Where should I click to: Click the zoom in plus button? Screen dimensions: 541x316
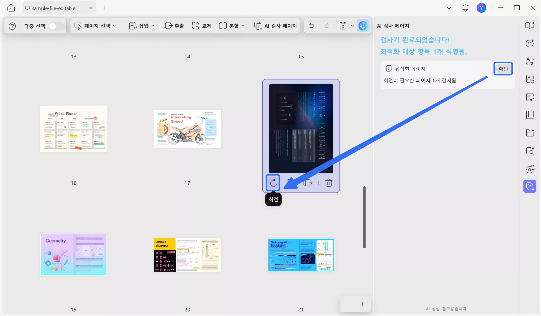[x=363, y=304]
